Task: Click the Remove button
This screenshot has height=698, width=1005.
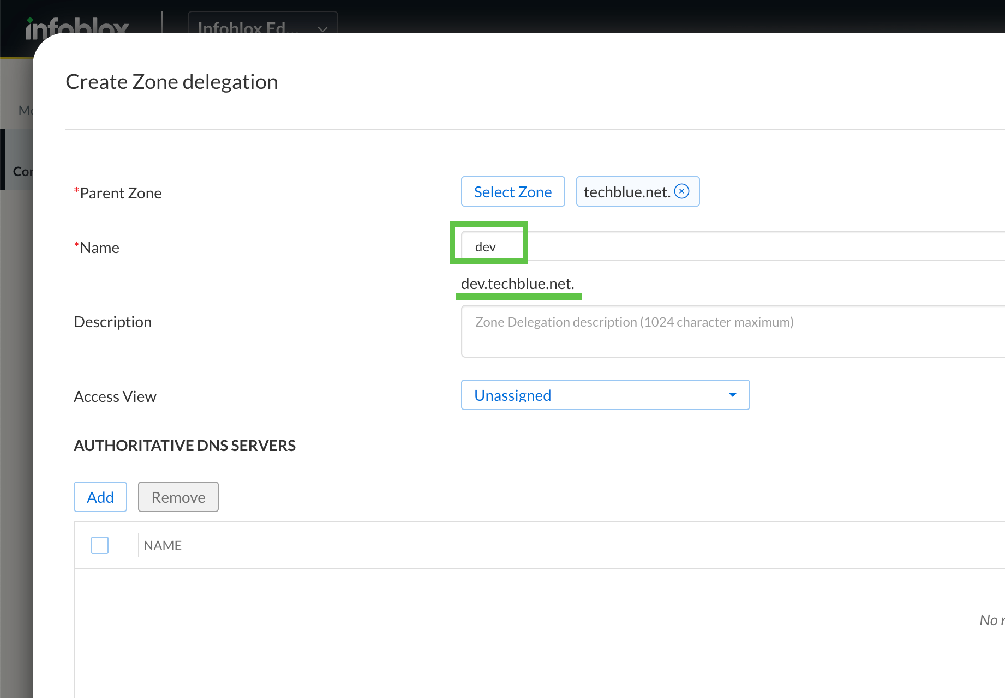Action: tap(178, 497)
